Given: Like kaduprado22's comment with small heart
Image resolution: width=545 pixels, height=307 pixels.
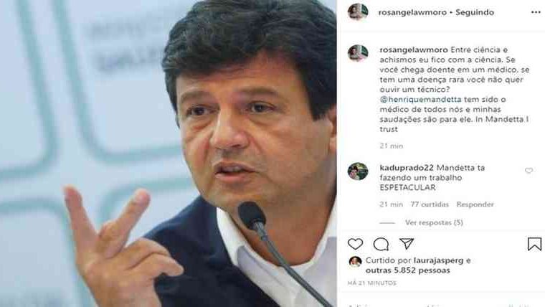Looking at the screenshot, I should coord(529,171).
